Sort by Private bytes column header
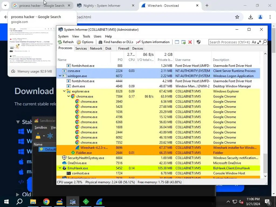Viewport: 276px width, 207px height. point(165,60)
